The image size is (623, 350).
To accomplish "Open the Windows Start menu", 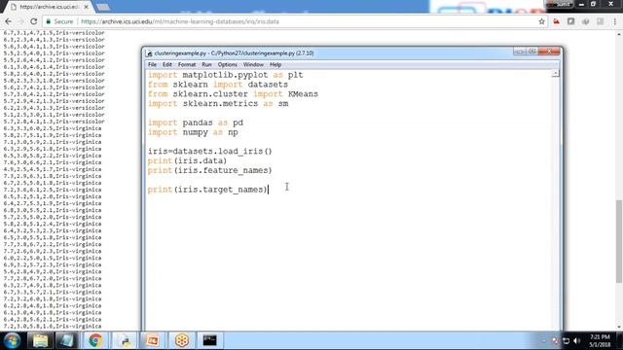I will [12, 340].
